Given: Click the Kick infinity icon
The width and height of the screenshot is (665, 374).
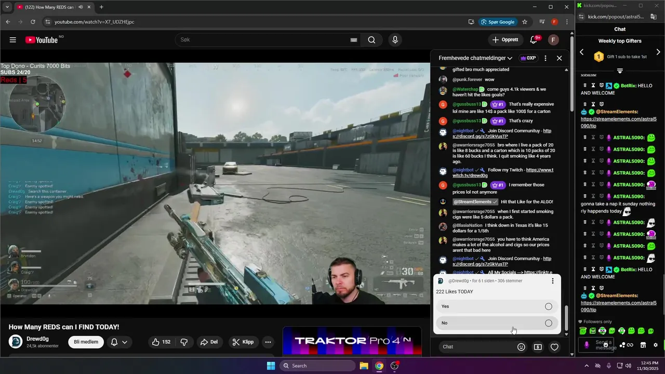Looking at the screenshot, I should [x=630, y=345].
